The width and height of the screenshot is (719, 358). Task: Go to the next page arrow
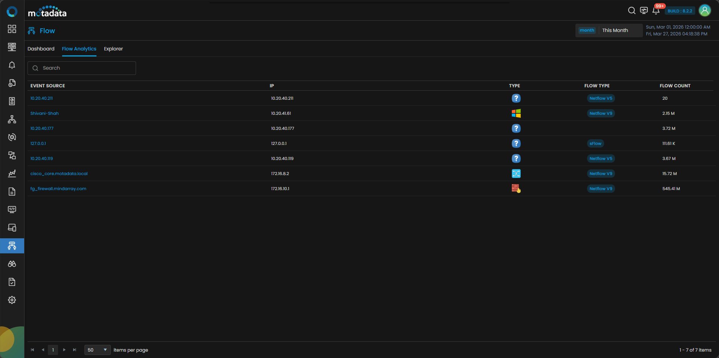64,350
